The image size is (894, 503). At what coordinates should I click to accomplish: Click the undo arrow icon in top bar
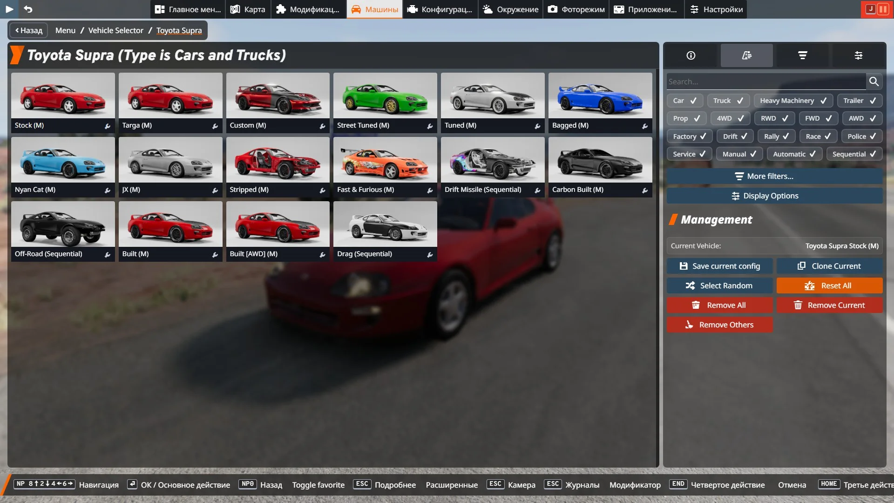pyautogui.click(x=28, y=9)
